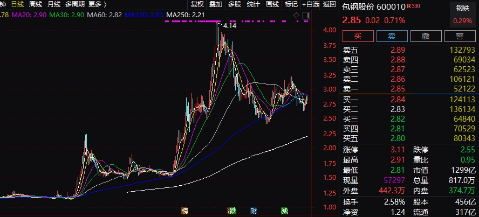Select the MA120: 2.93 indicator label
Image resolution: width=479 pixels, height=217 pixels.
(x=144, y=15)
